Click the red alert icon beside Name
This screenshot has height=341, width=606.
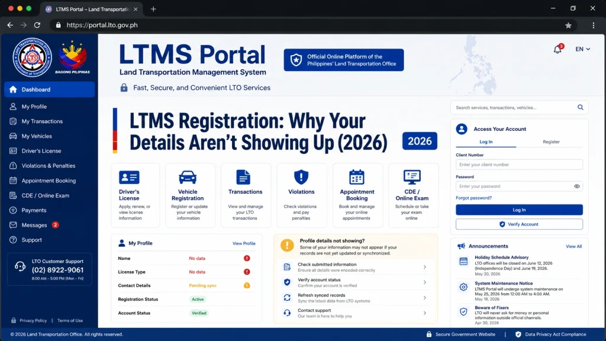(x=247, y=258)
